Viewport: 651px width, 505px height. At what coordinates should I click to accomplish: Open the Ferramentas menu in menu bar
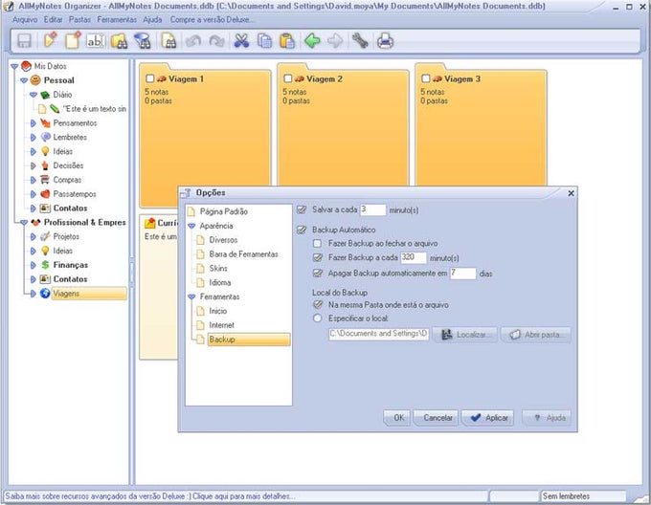(117, 19)
